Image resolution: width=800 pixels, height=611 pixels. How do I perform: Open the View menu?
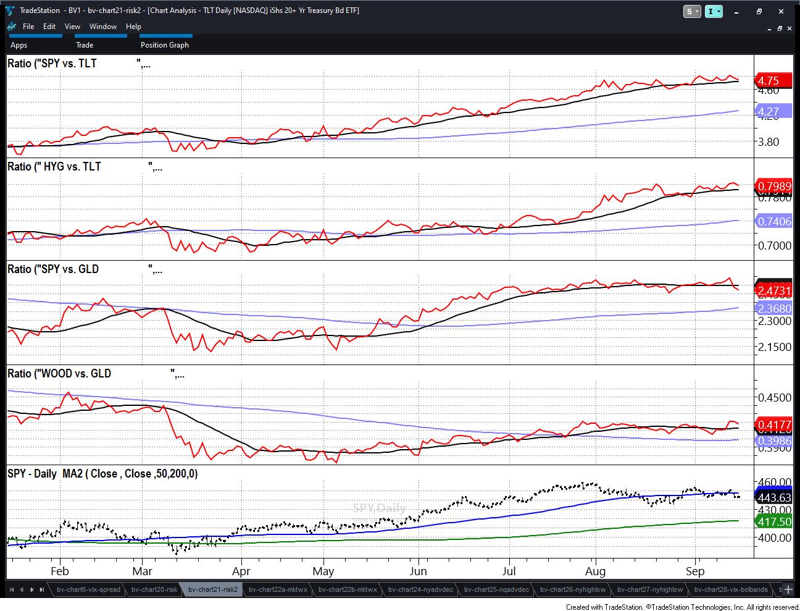(72, 27)
